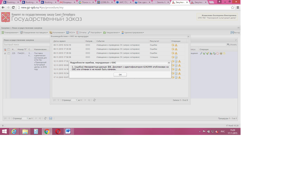This screenshot has height=171, width=305.
Task: Click the red circular arrow icon for procedure 225
Action: coord(217,54)
